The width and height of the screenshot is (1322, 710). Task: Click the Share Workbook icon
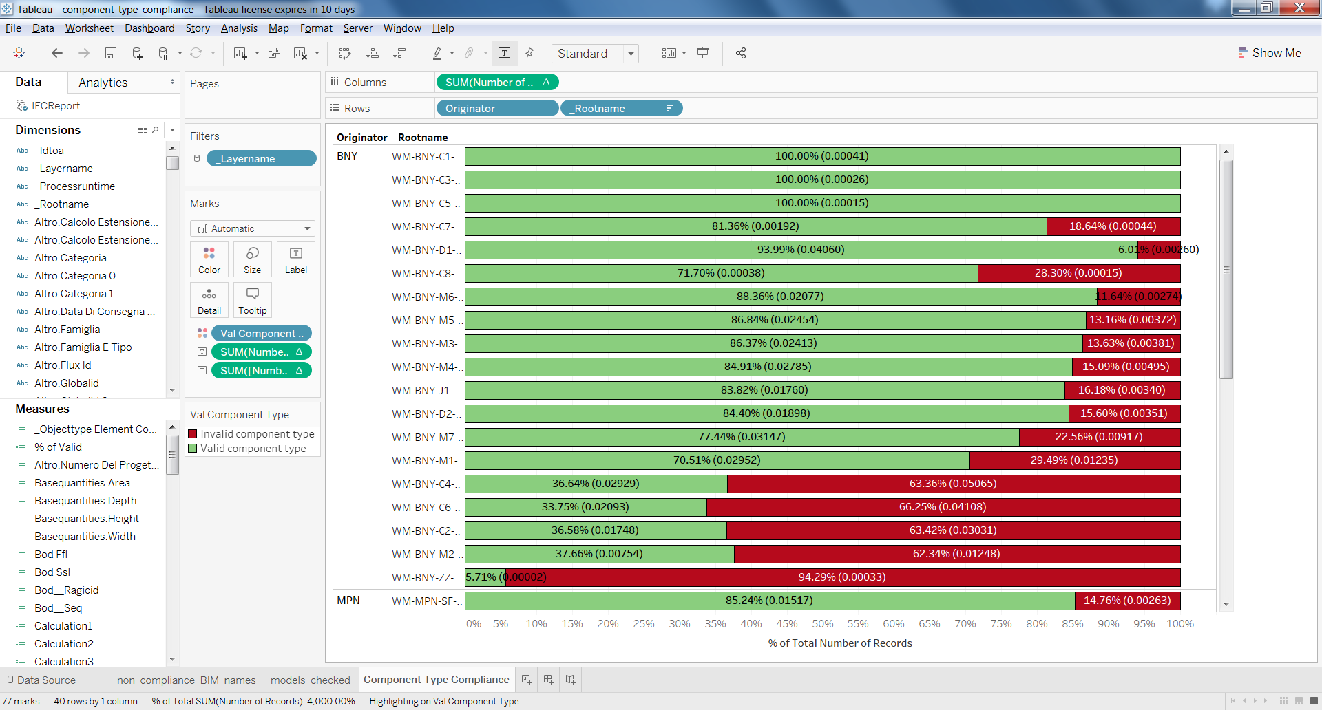click(741, 53)
